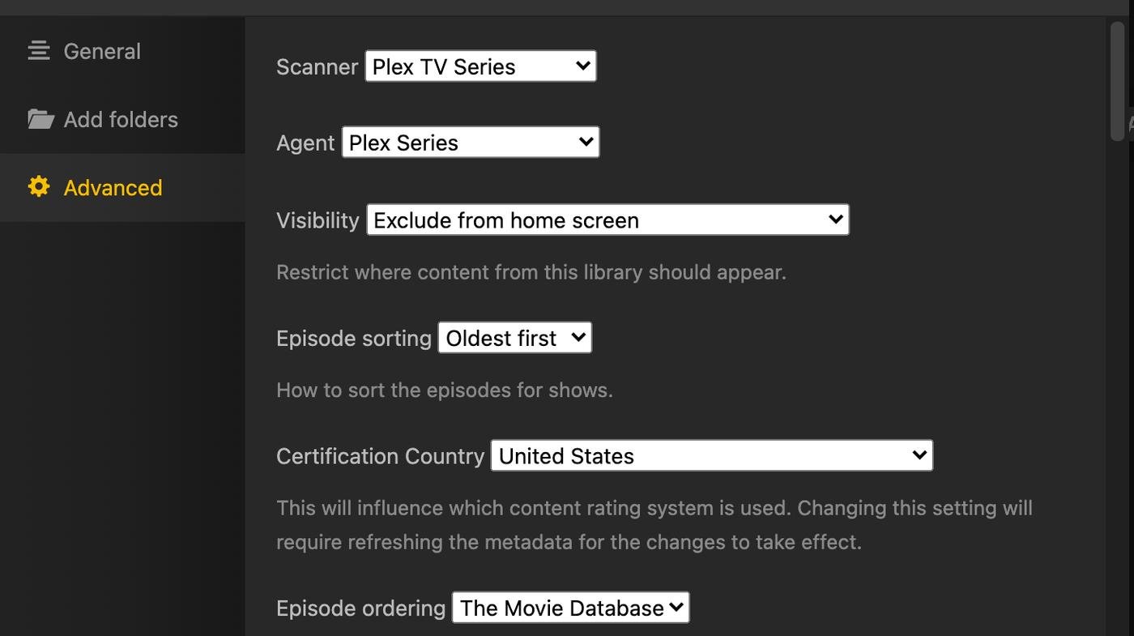Click the help text about content rating system
Viewport: 1134px width, 636px height.
(x=654, y=525)
